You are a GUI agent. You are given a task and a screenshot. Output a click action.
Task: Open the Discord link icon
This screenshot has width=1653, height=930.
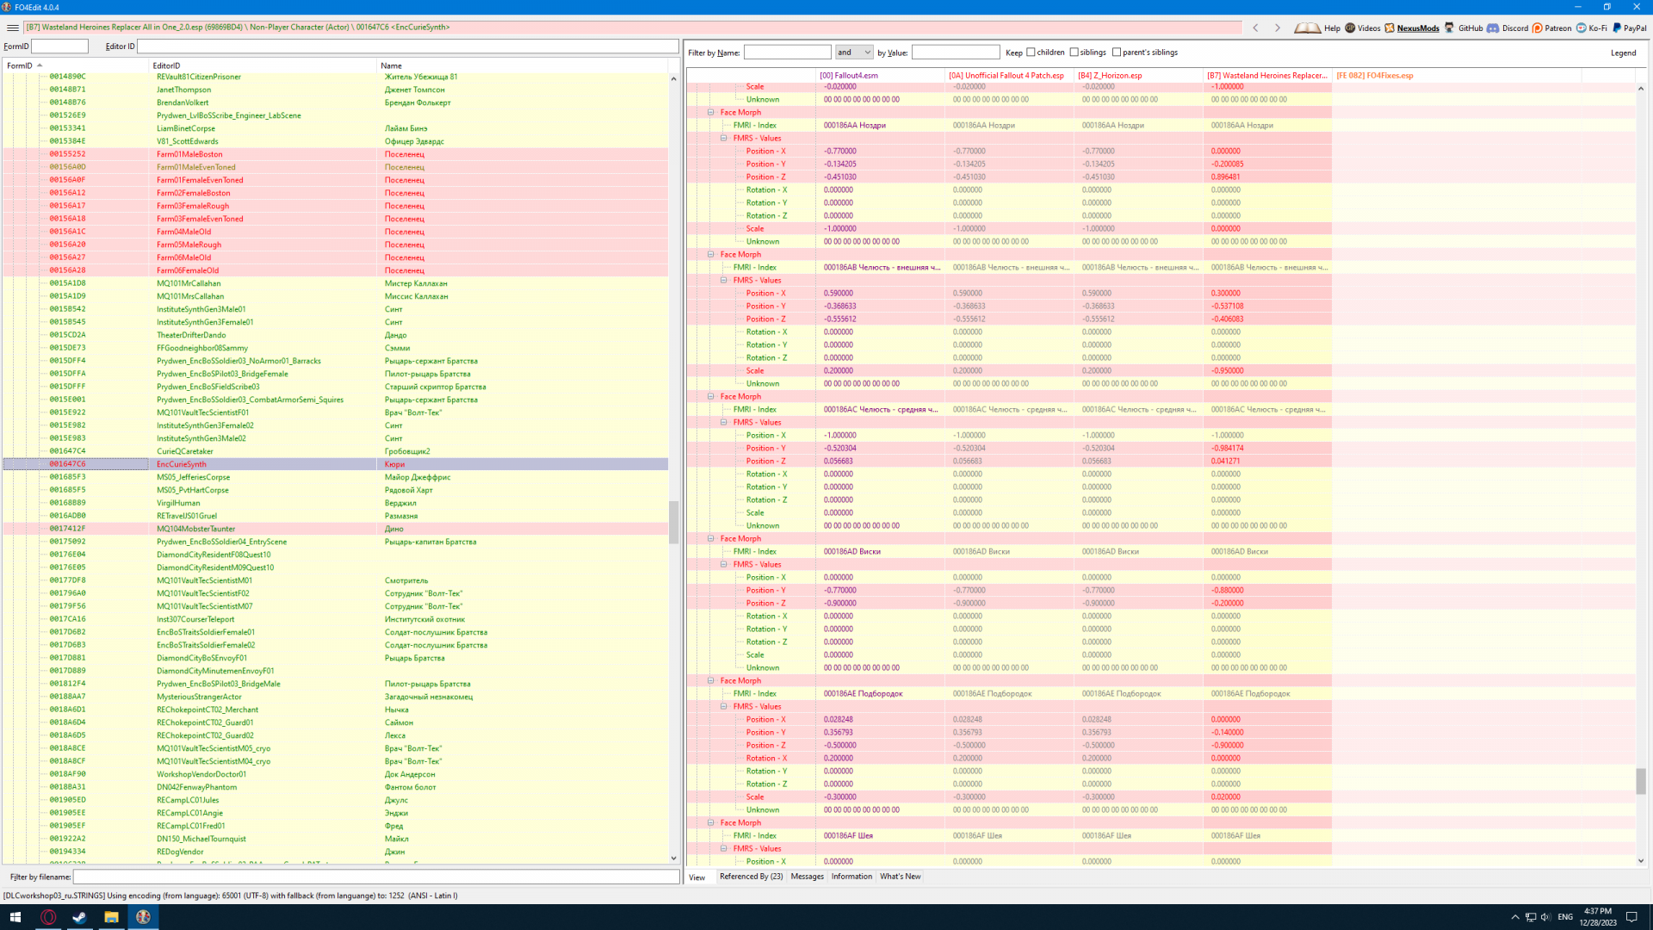point(1493,28)
